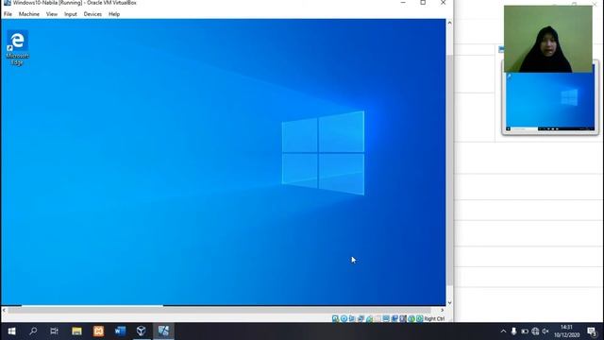Click the VM horizontal scrollbar thumb

coord(219,310)
